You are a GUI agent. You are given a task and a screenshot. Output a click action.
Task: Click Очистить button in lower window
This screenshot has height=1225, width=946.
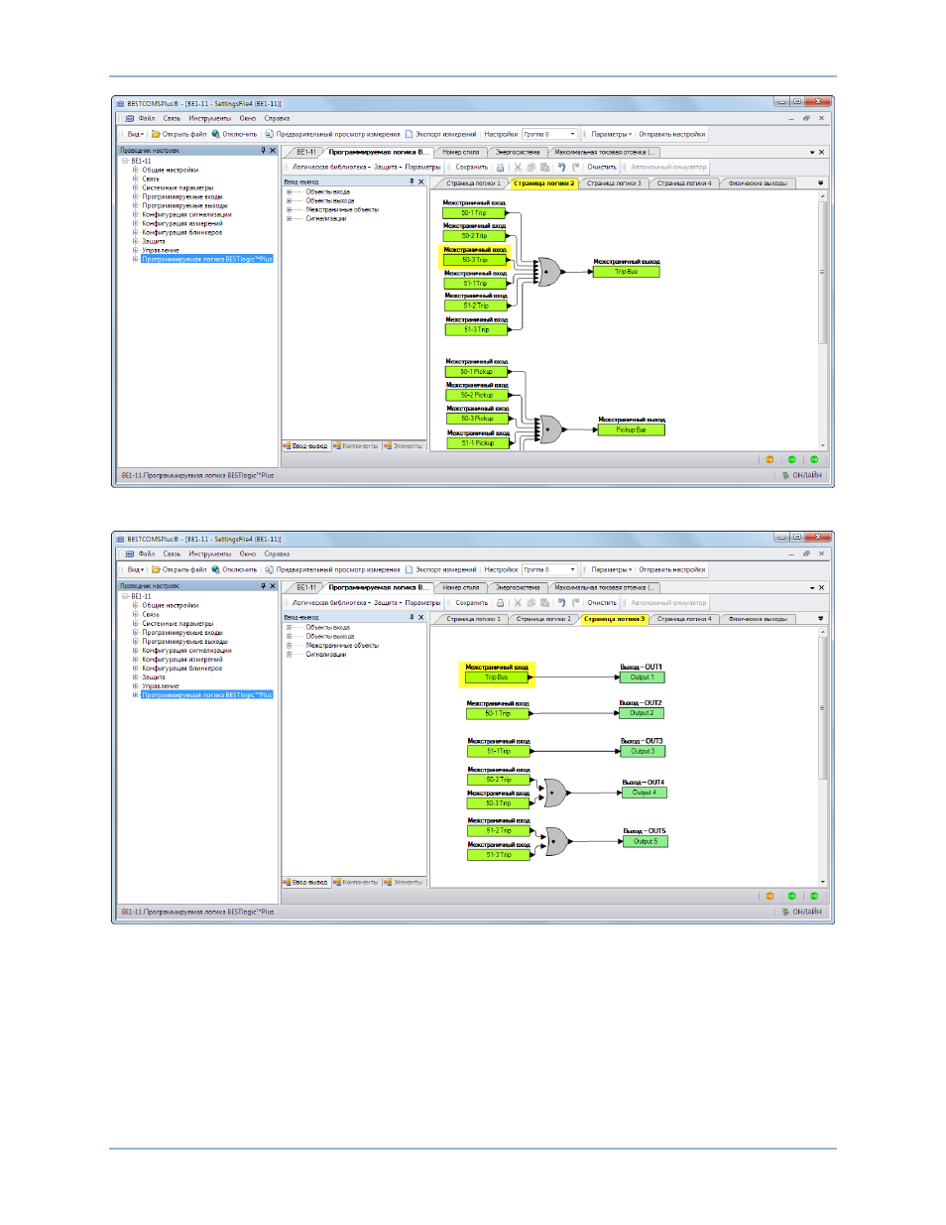[x=602, y=603]
